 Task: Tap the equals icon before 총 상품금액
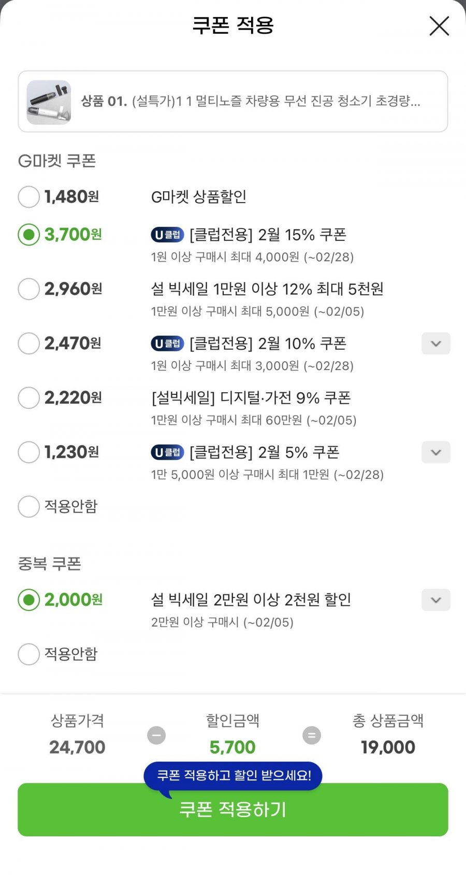tap(312, 735)
